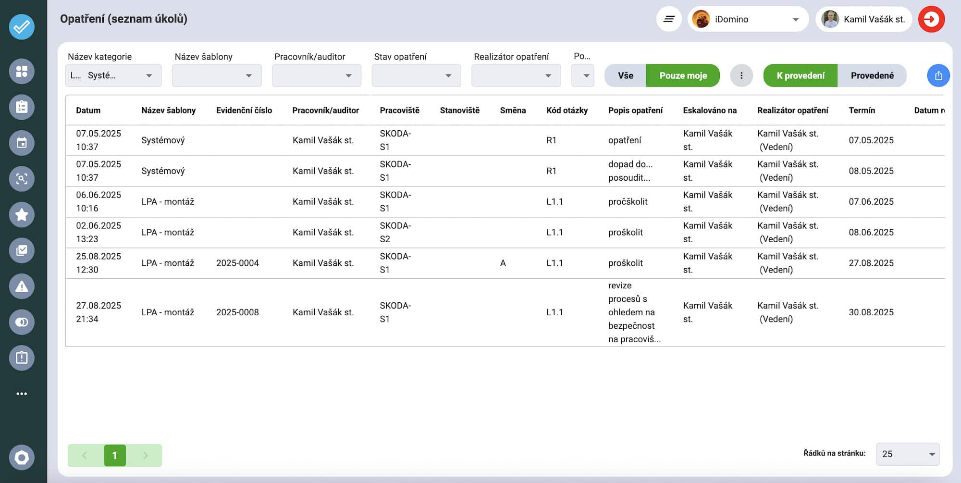
Task: Toggle filter to Pouze moje
Action: [683, 76]
